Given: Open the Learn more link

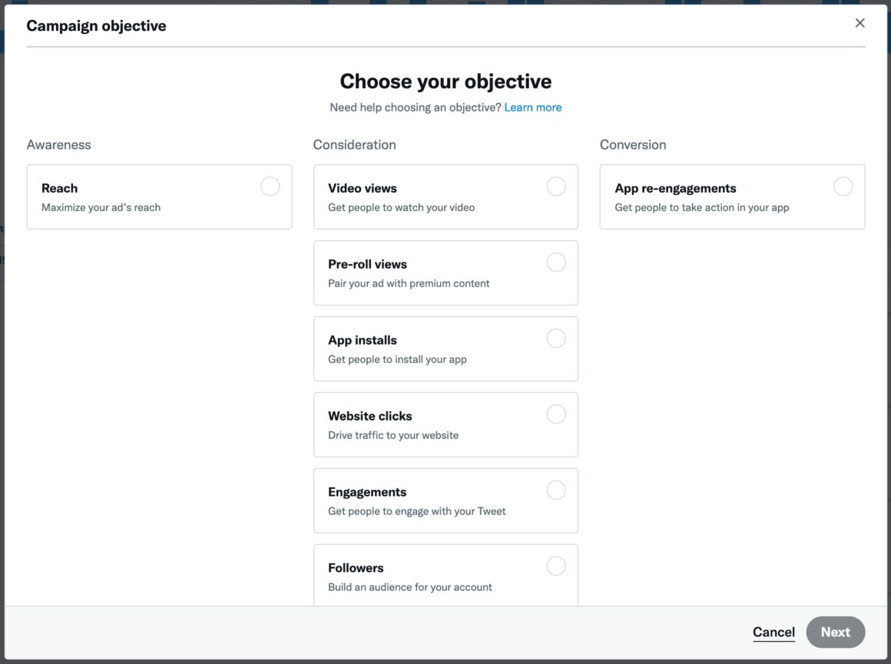Looking at the screenshot, I should point(533,107).
